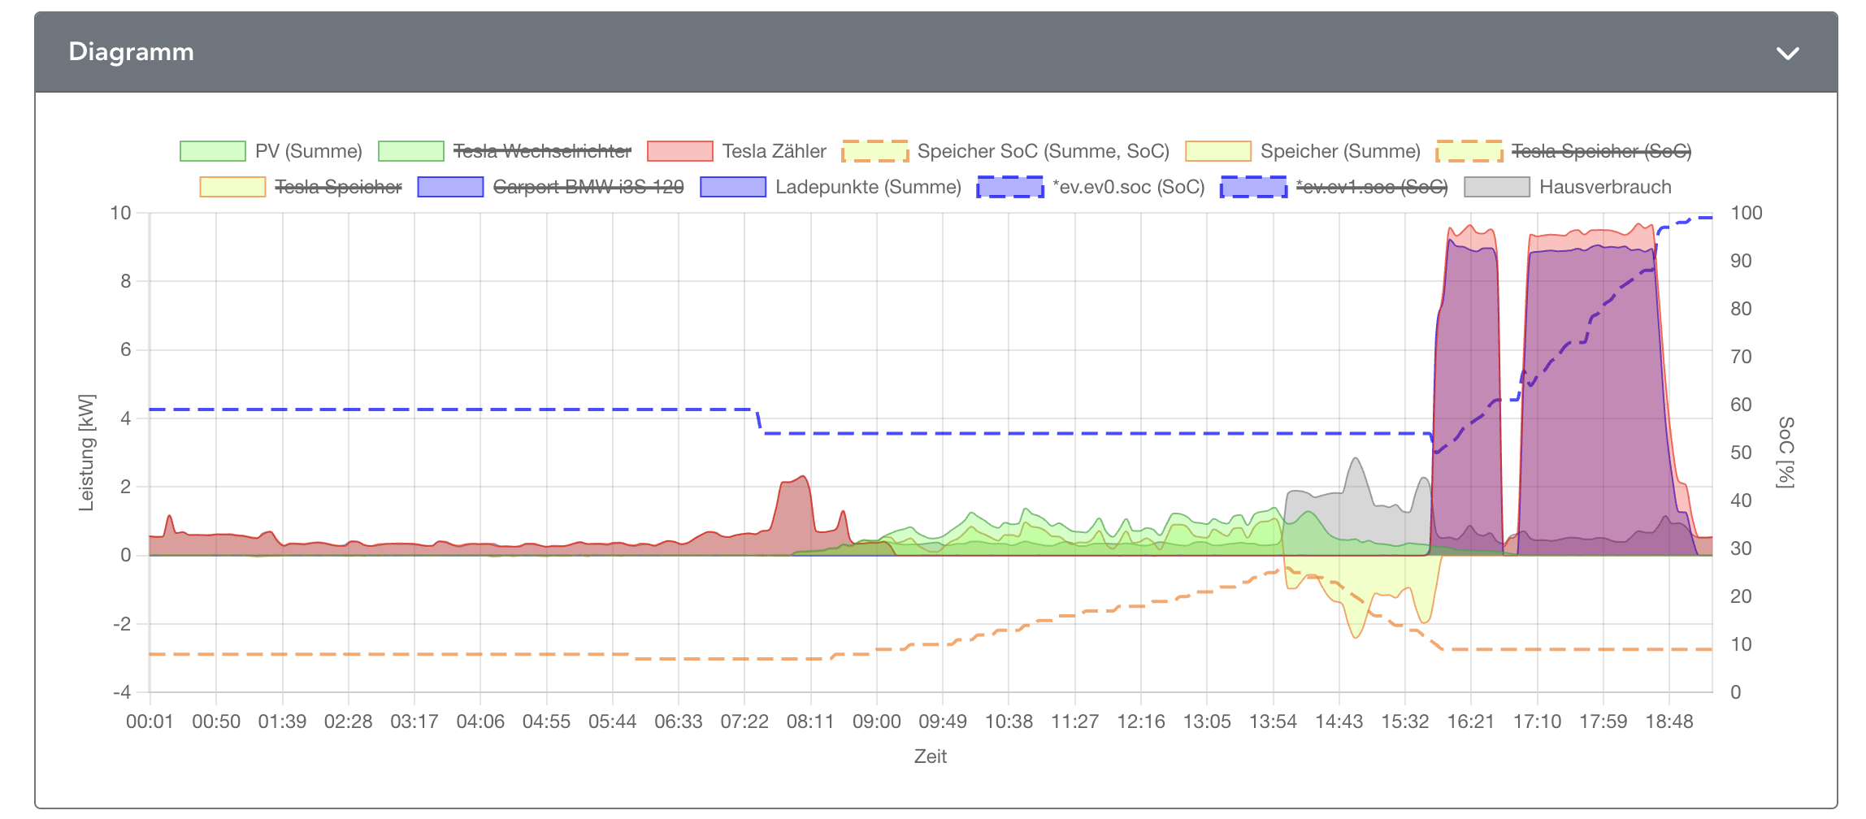Enable the Tesla Speicher (SoC) series
The height and width of the screenshot is (819, 1866).
pos(1600,152)
